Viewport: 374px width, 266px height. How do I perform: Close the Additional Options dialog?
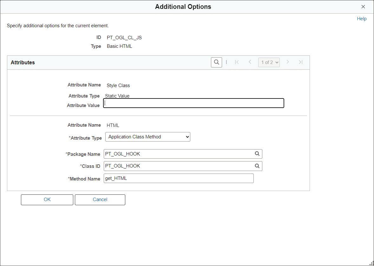point(363,6)
